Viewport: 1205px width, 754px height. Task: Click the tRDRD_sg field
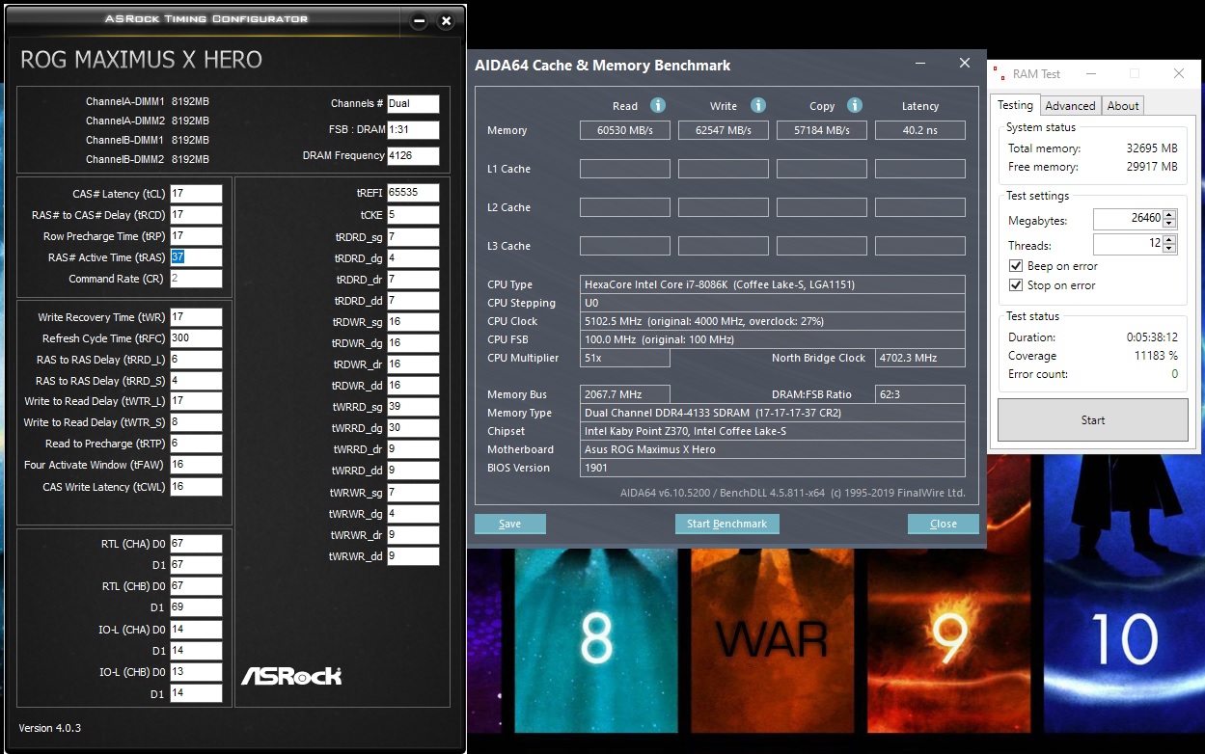pyautogui.click(x=413, y=236)
